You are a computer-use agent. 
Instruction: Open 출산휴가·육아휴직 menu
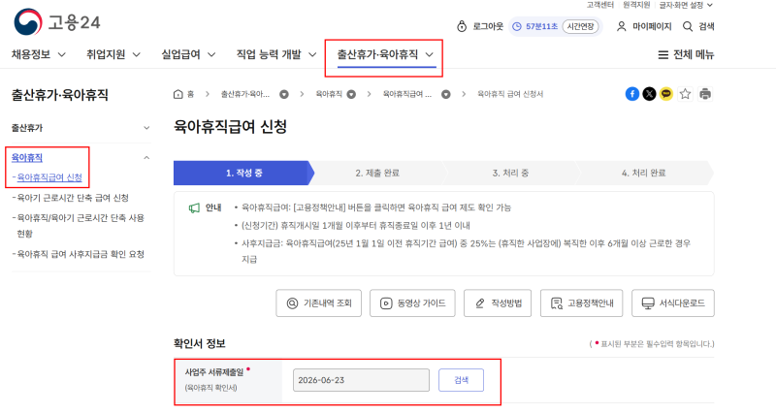click(377, 54)
